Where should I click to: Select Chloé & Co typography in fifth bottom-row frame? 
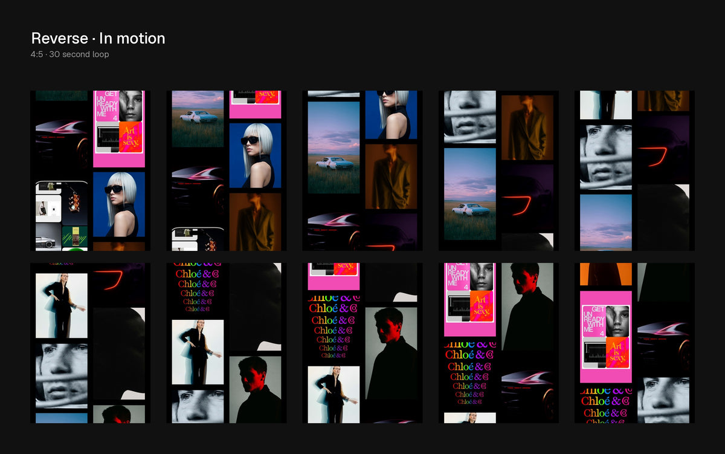605,406
